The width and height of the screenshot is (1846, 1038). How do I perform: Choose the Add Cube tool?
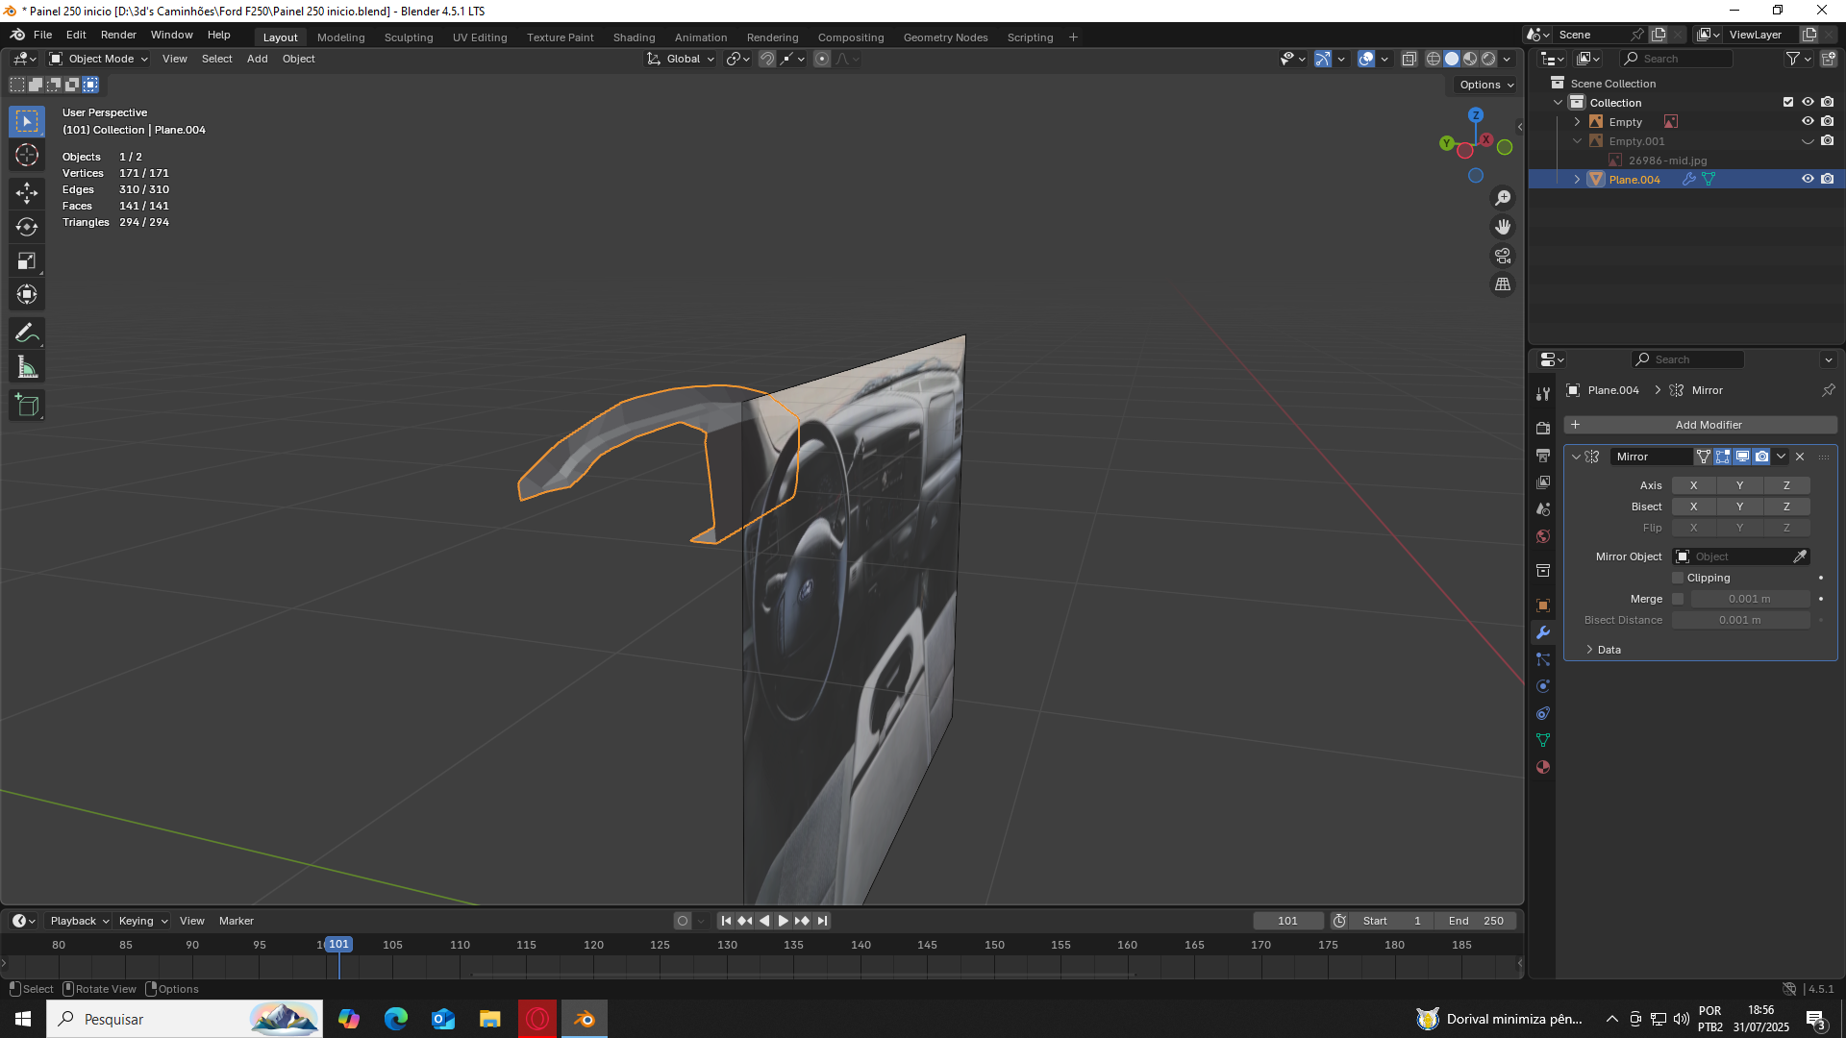coord(27,406)
